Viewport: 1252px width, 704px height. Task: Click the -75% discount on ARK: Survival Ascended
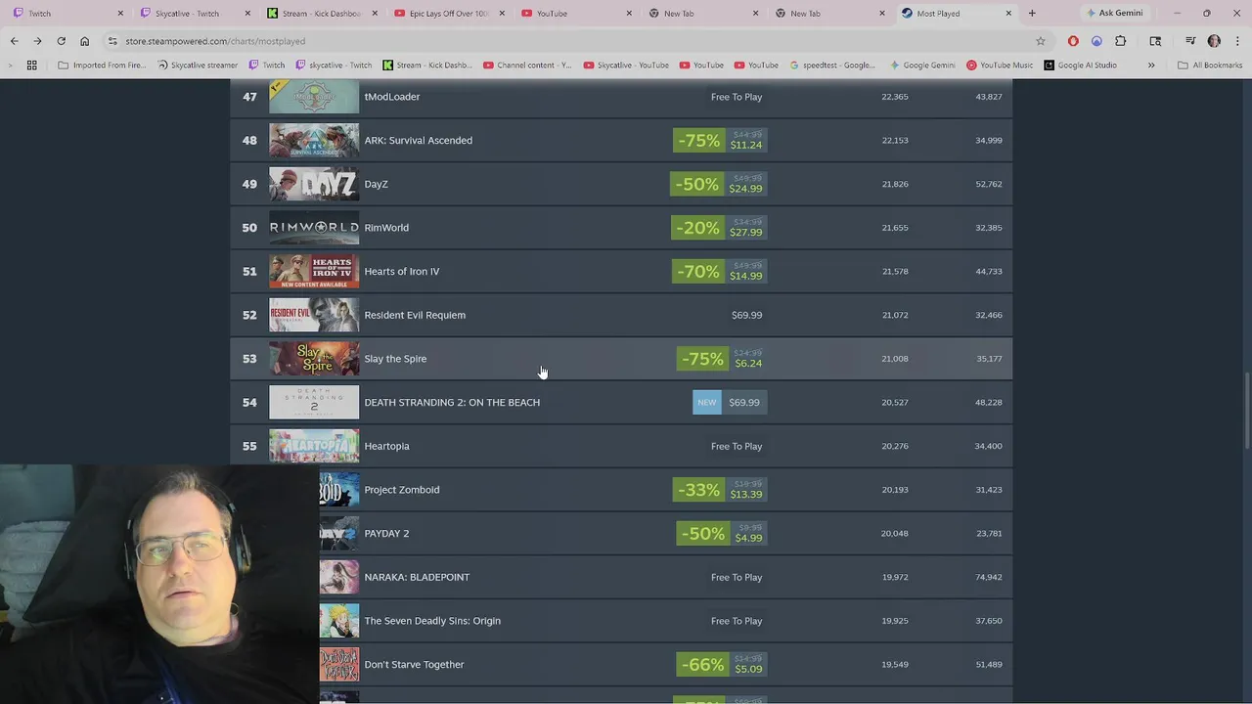click(698, 140)
